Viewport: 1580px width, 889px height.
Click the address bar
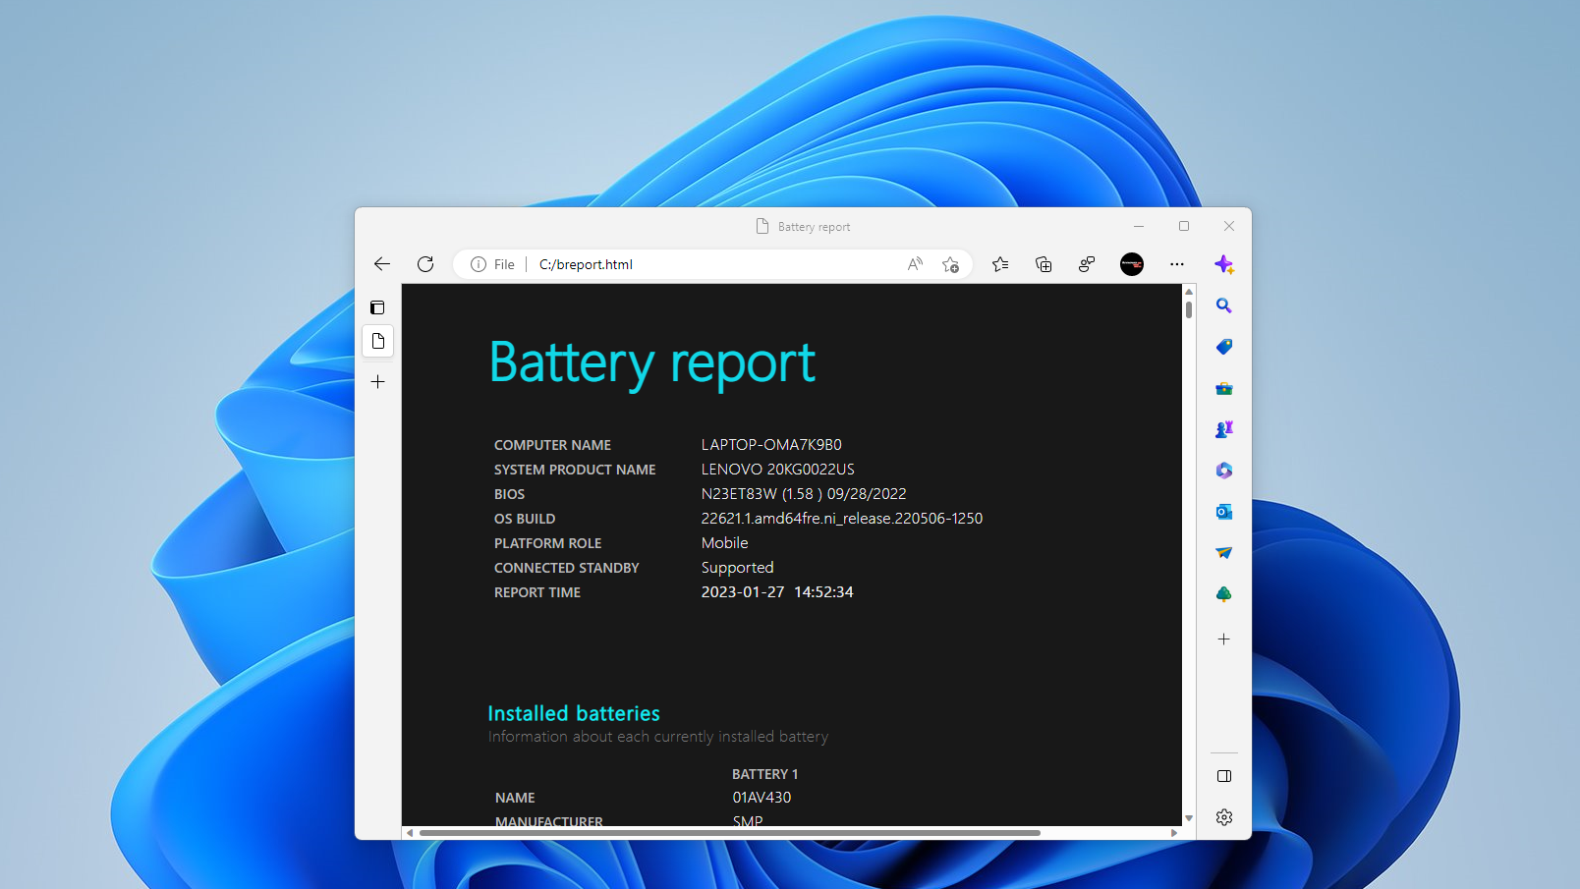click(688, 263)
